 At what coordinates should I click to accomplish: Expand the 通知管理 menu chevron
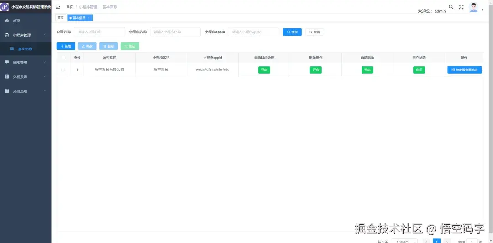pos(45,62)
